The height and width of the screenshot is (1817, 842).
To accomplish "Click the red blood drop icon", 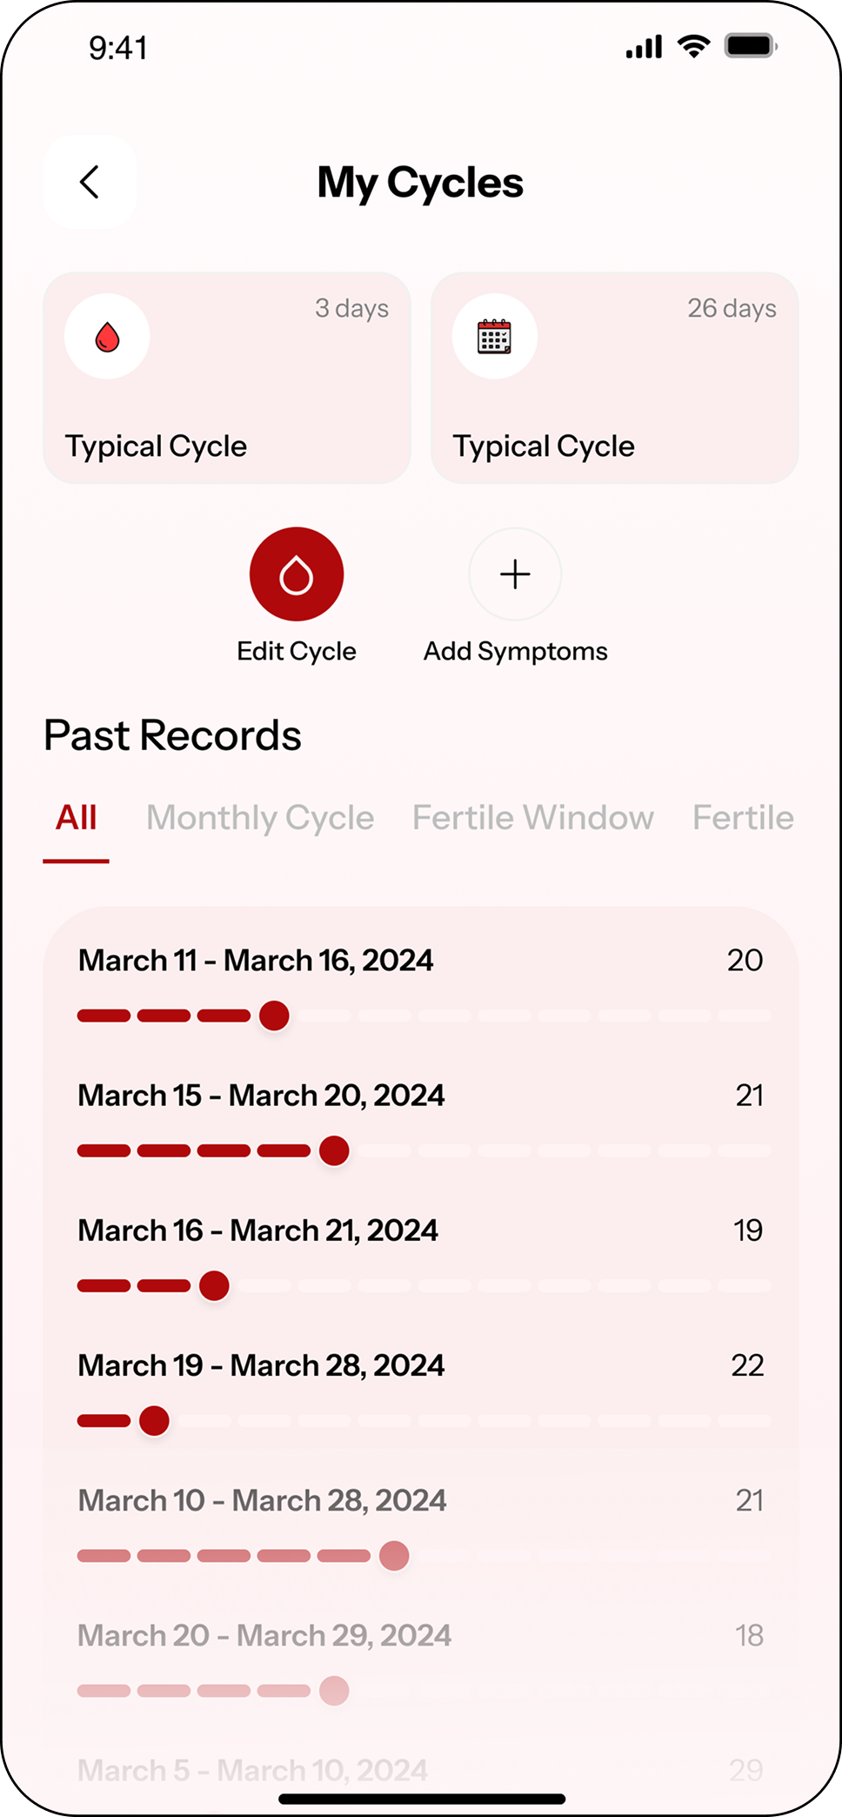I will coord(107,337).
